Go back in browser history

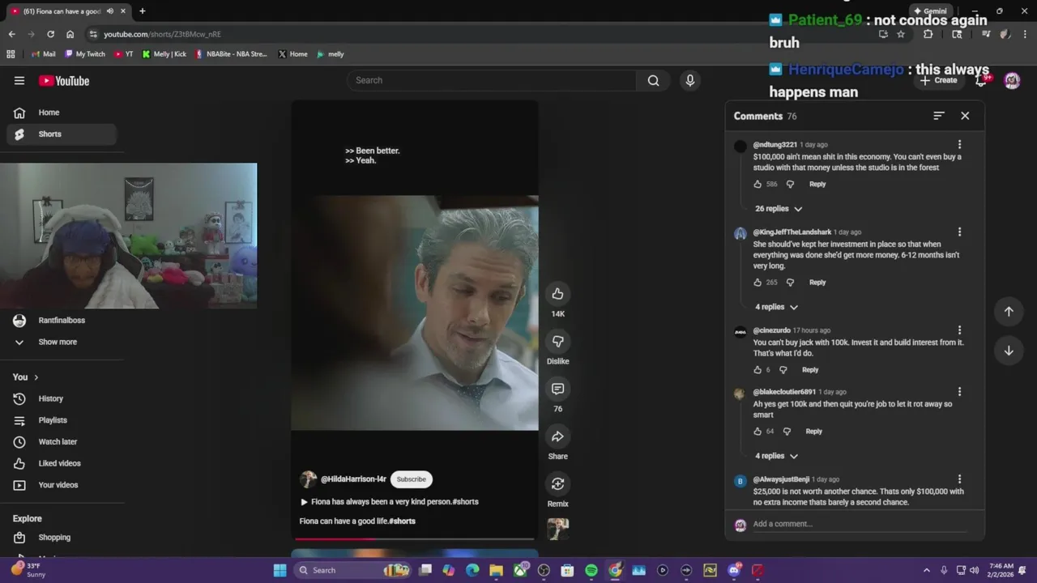pos(11,34)
